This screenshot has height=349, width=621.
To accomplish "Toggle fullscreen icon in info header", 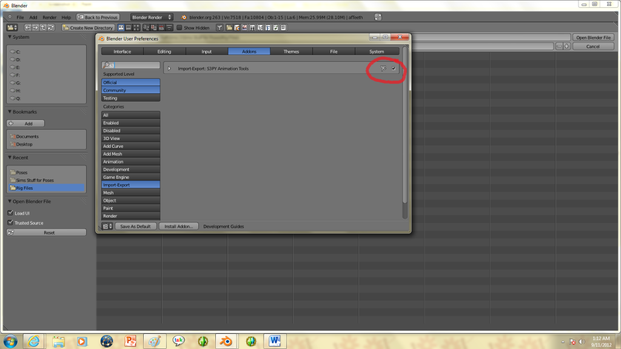I will [x=378, y=17].
